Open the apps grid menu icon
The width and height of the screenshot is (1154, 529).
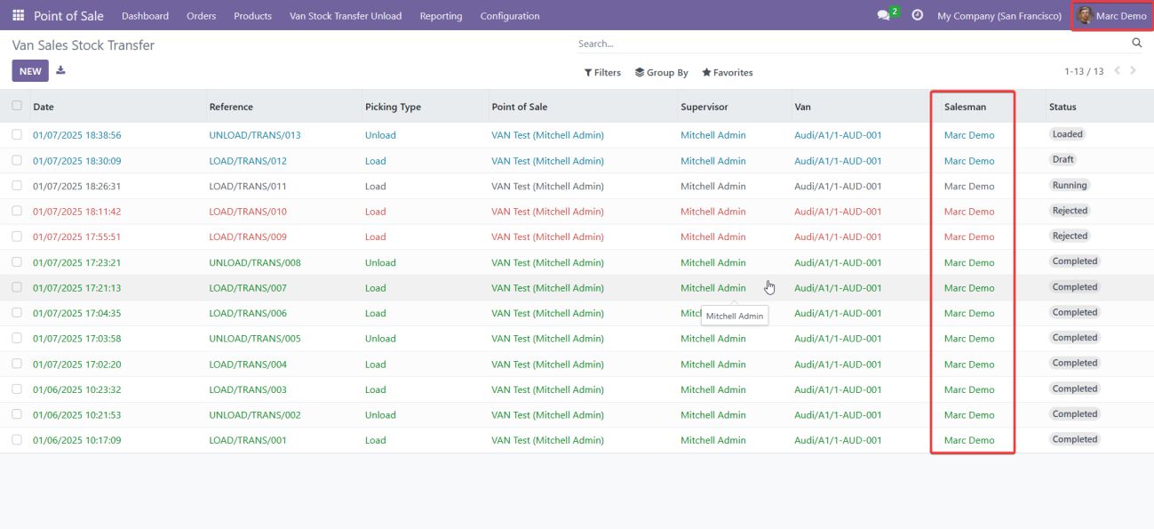pos(19,16)
